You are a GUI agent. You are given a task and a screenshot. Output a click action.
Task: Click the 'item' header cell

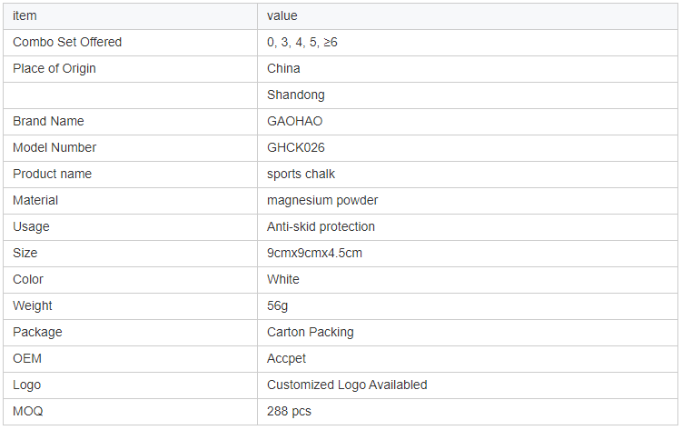25,15
